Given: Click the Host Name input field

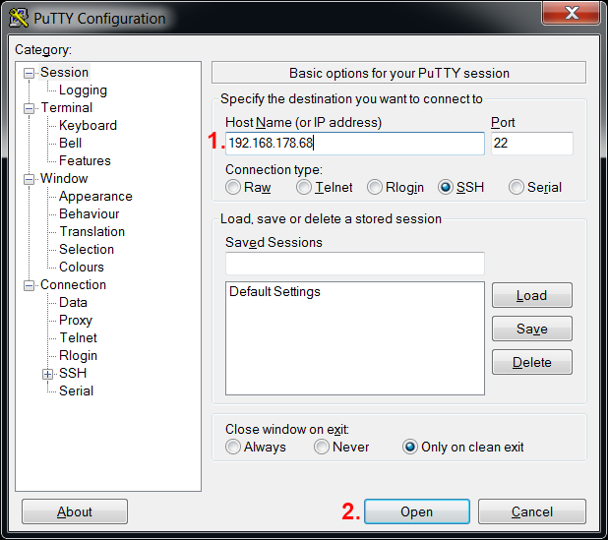Looking at the screenshot, I should [355, 144].
